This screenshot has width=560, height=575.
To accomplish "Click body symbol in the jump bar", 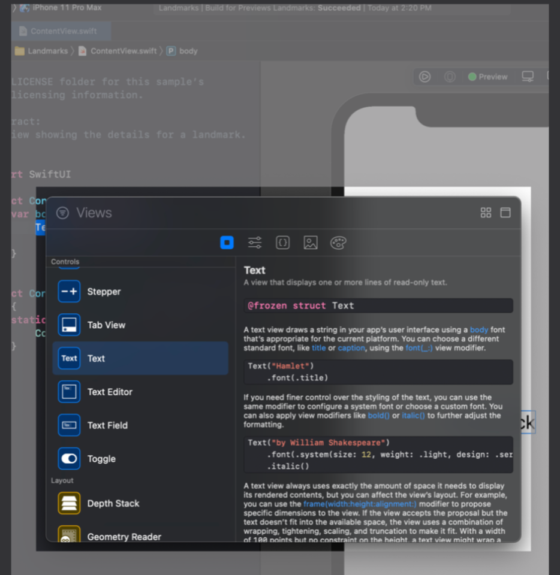I will (182, 51).
